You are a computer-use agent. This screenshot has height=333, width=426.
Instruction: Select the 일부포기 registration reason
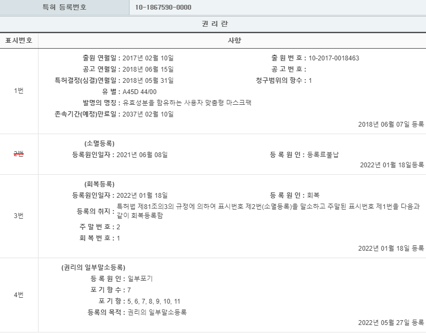point(141,278)
